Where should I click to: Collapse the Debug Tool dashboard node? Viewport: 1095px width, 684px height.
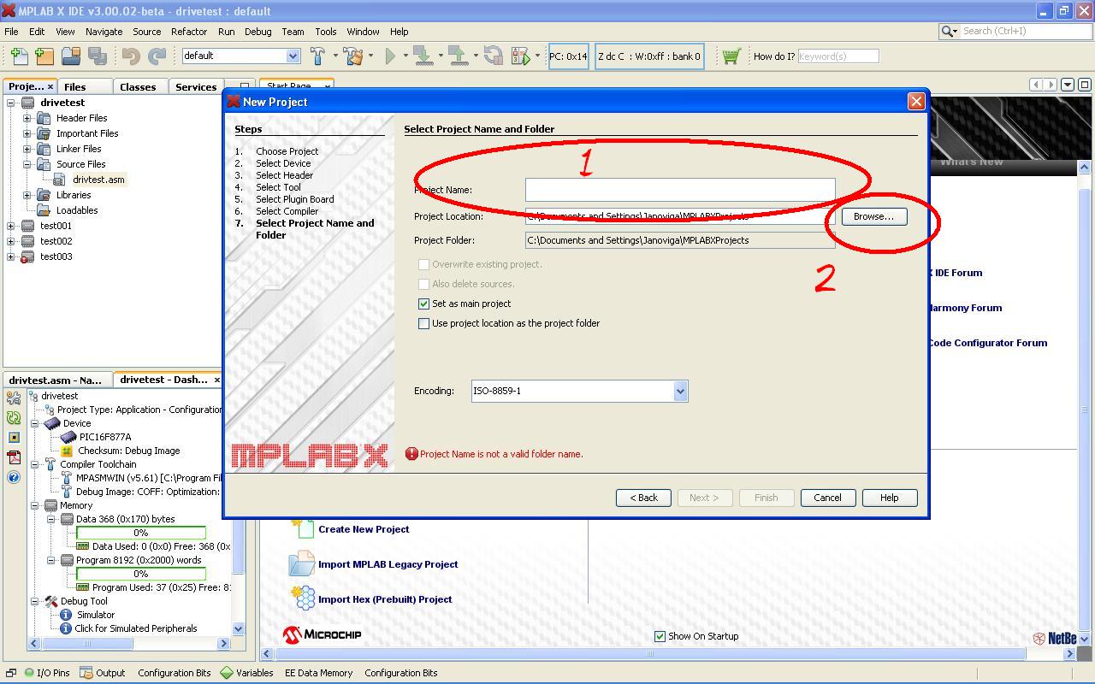click(35, 601)
